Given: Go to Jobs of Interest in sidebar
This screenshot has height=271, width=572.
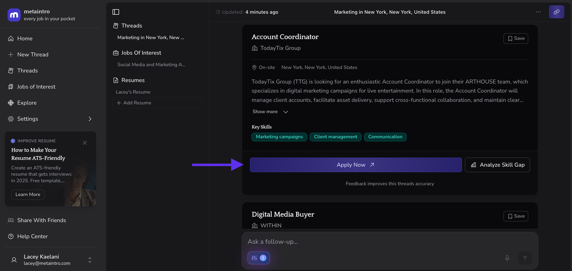Looking at the screenshot, I should (x=36, y=87).
